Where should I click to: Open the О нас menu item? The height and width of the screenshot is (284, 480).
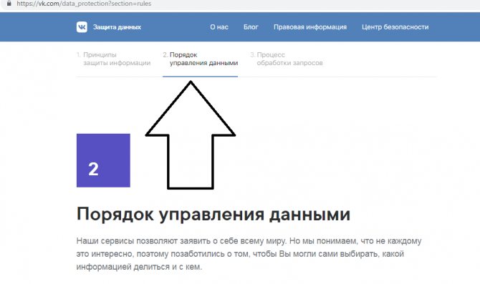pyautogui.click(x=219, y=27)
